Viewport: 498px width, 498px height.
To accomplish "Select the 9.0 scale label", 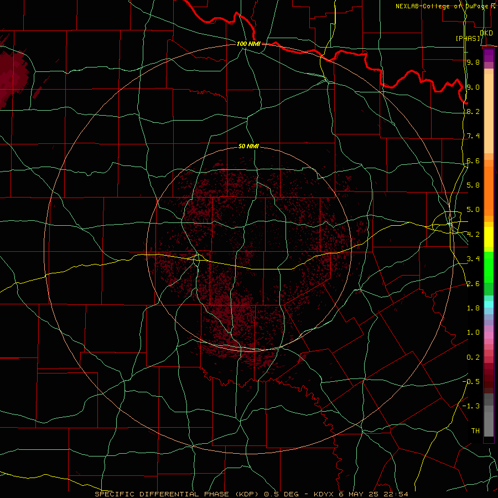I will coord(473,87).
